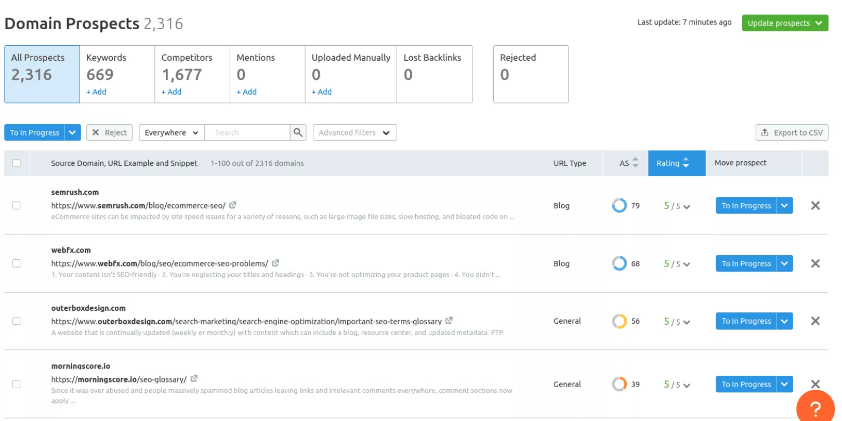This screenshot has height=421, width=842.
Task: Expand the Everywhere search scope dropdown
Action: [x=172, y=133]
